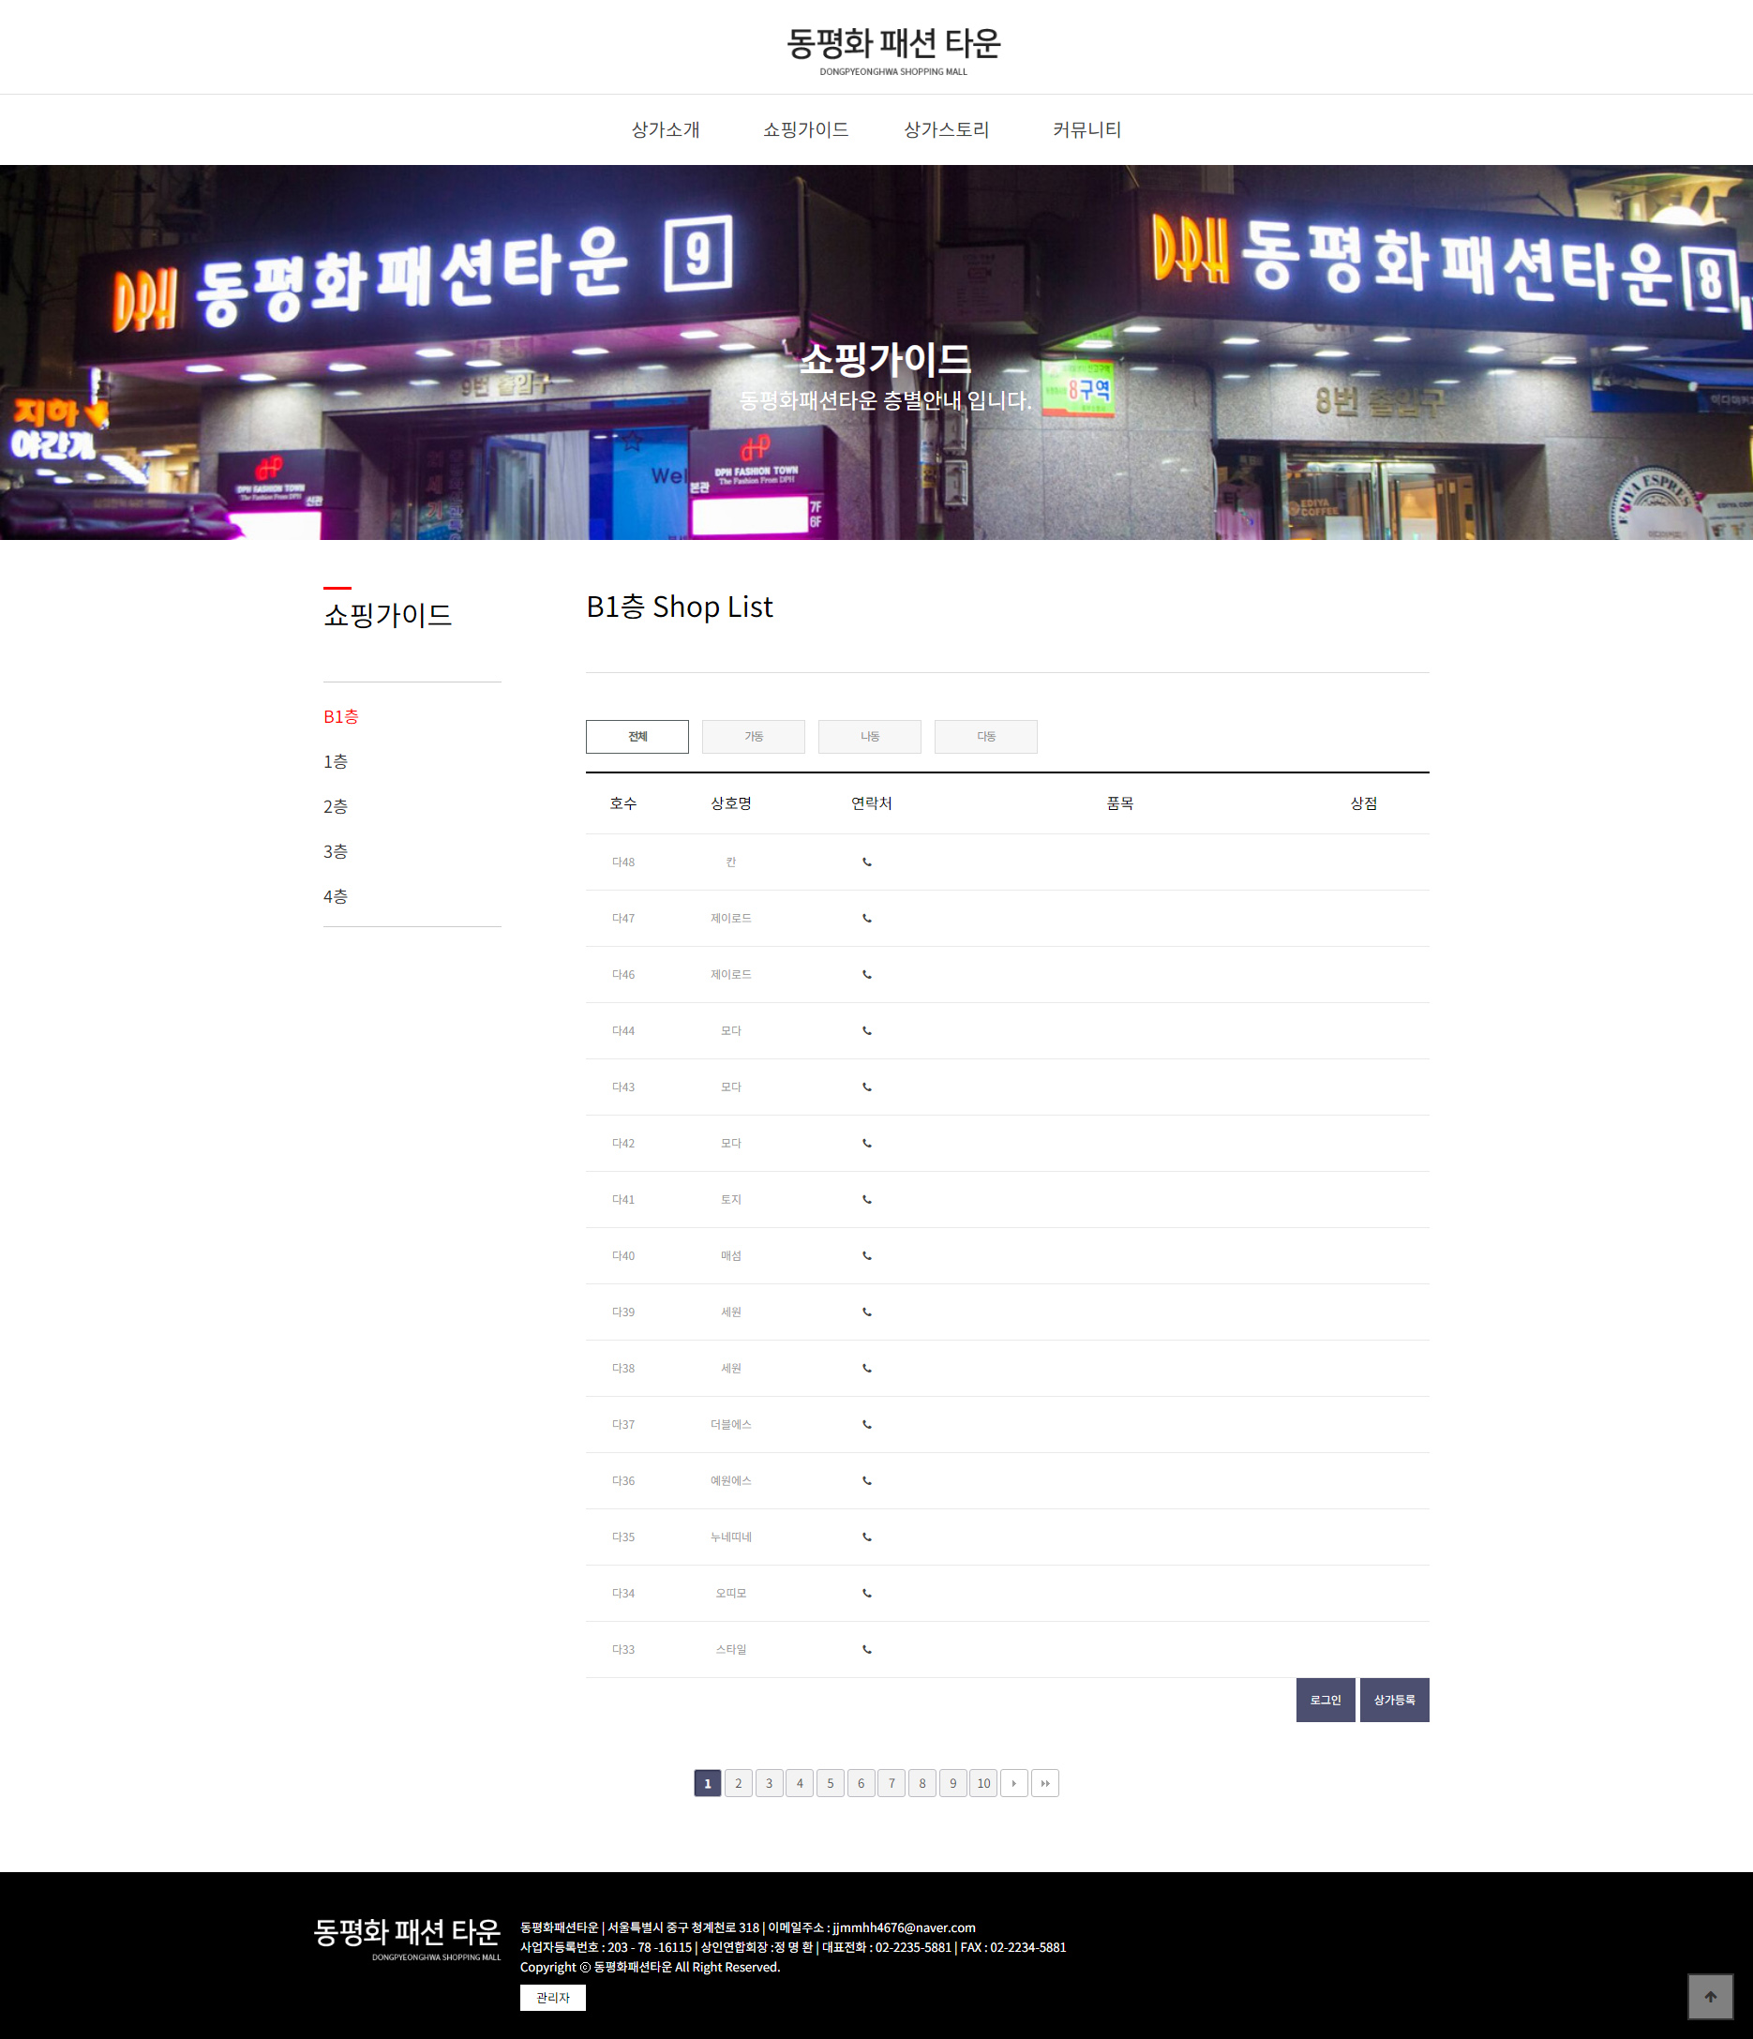
Task: Click room number 다36 cell
Action: (x=623, y=1479)
